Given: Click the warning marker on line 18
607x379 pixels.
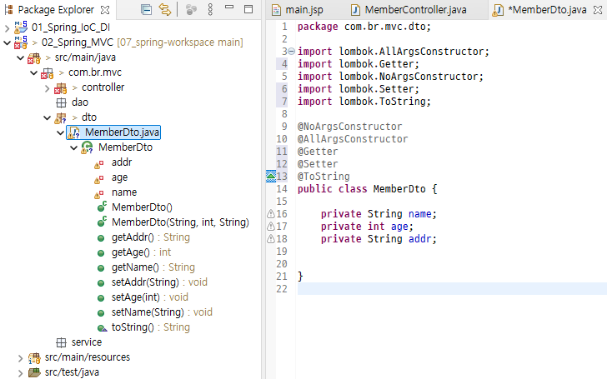Looking at the screenshot, I should click(271, 238).
